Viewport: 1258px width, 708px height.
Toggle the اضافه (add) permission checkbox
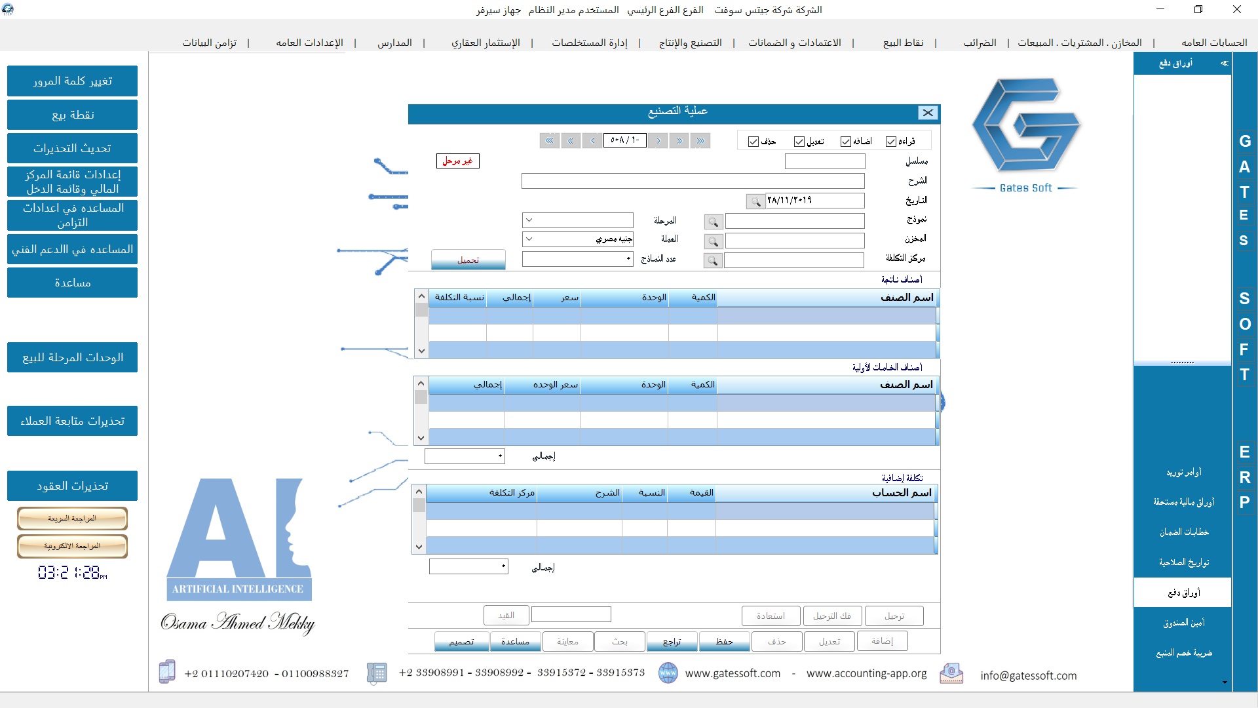[x=845, y=142]
